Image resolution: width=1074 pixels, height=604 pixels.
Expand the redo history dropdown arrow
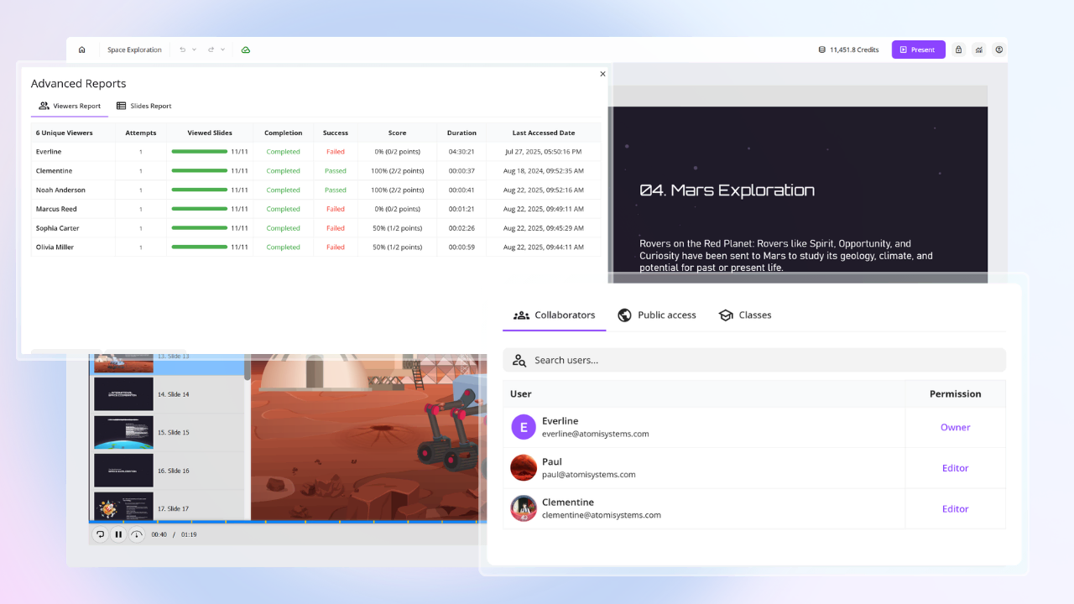coord(223,49)
